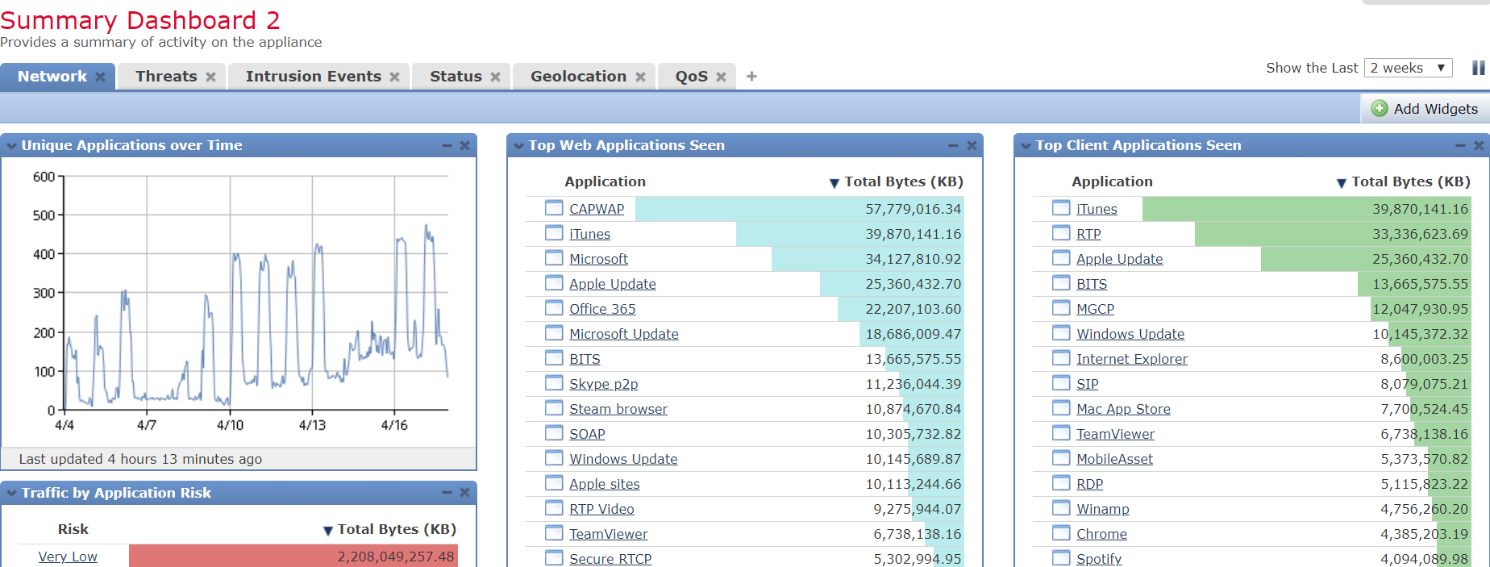
Task: Add a new dashboard tab with plus icon
Action: [751, 77]
